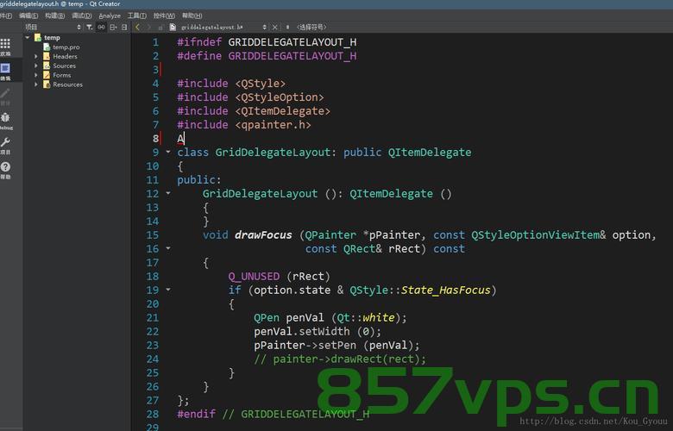Fold the drawFocus function at line 16
Image resolution: width=673 pixels, height=431 pixels.
(168, 248)
